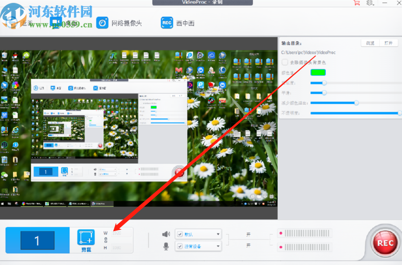The height and width of the screenshot is (265, 402).
Task: Click the 浏览 browse button
Action: click(370, 43)
